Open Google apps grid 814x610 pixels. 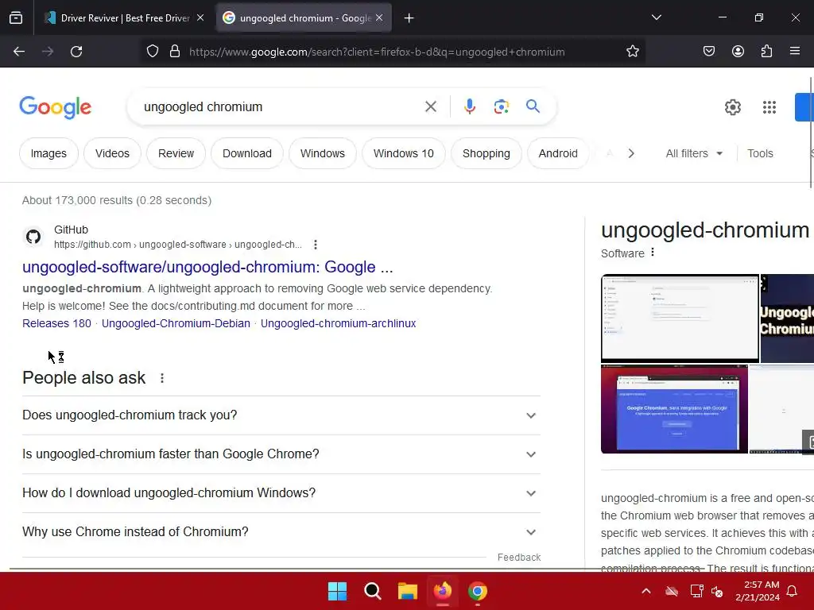(769, 107)
